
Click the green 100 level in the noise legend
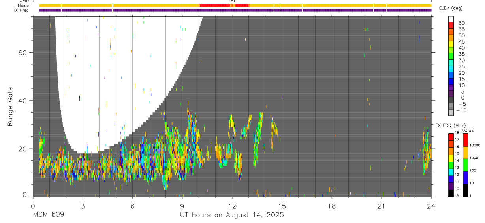pyautogui.click(x=465, y=165)
